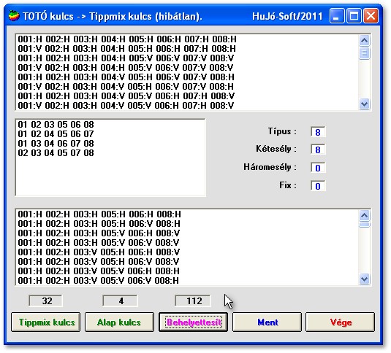Screen dimensions: 391x353
Task: Click the bottom list's scroll down arrow
Action: [x=364, y=279]
